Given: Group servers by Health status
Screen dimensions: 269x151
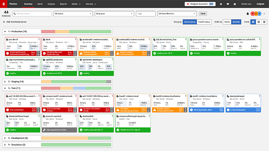Looking at the screenshot, I should [204, 22].
